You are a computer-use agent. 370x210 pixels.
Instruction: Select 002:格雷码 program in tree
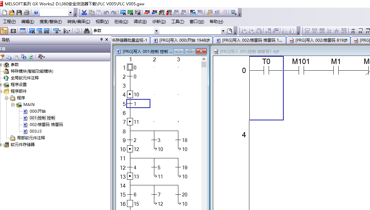click(46, 125)
